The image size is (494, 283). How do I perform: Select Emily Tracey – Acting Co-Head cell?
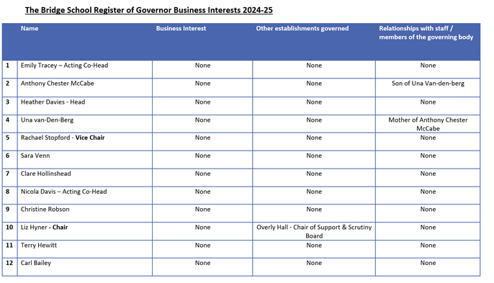tap(85, 69)
